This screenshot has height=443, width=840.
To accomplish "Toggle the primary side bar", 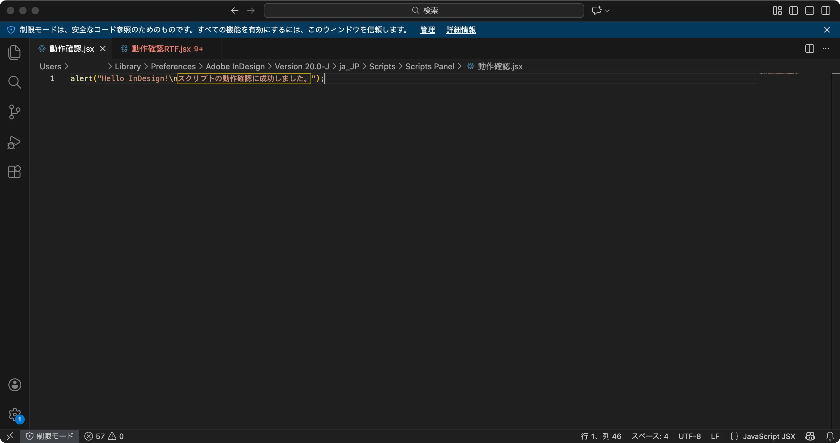I will tap(793, 11).
